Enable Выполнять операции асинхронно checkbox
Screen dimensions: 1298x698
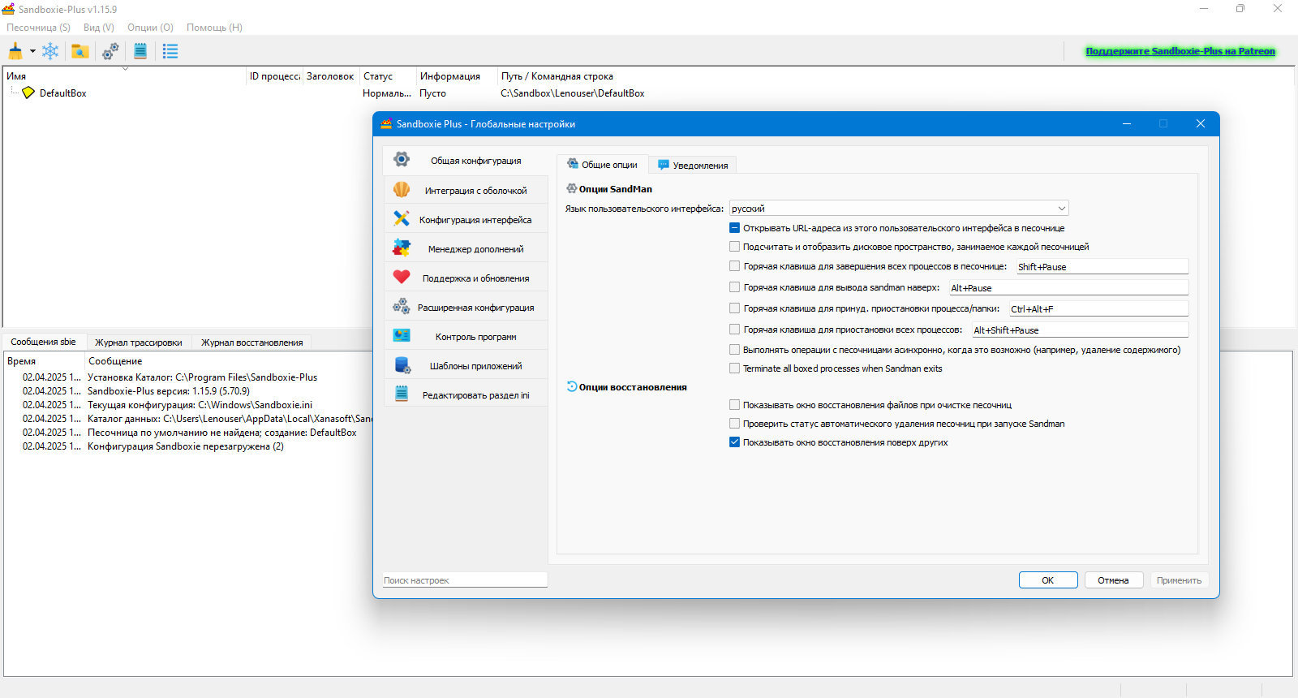(734, 350)
